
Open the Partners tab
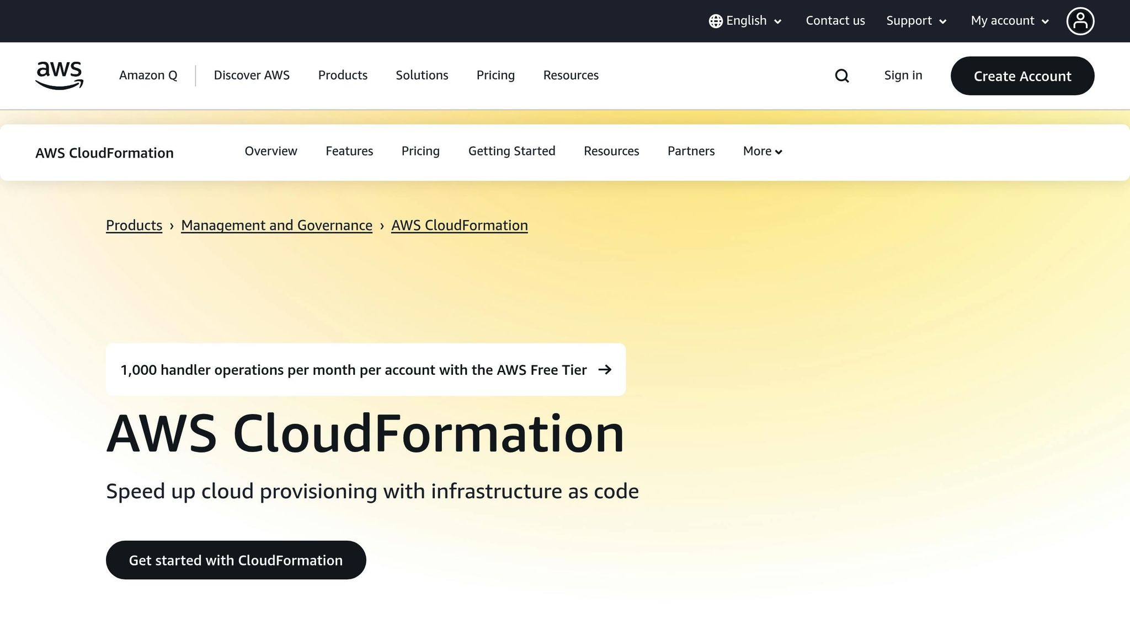pyautogui.click(x=691, y=151)
